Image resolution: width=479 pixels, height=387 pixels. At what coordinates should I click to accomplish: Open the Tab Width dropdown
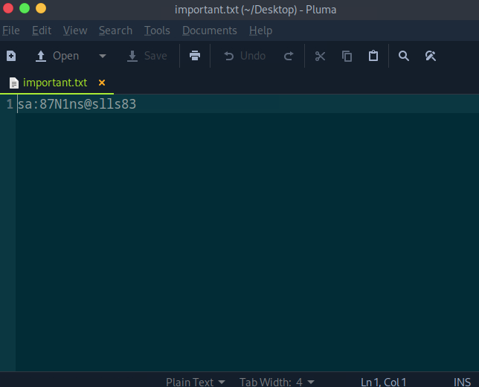tap(277, 382)
